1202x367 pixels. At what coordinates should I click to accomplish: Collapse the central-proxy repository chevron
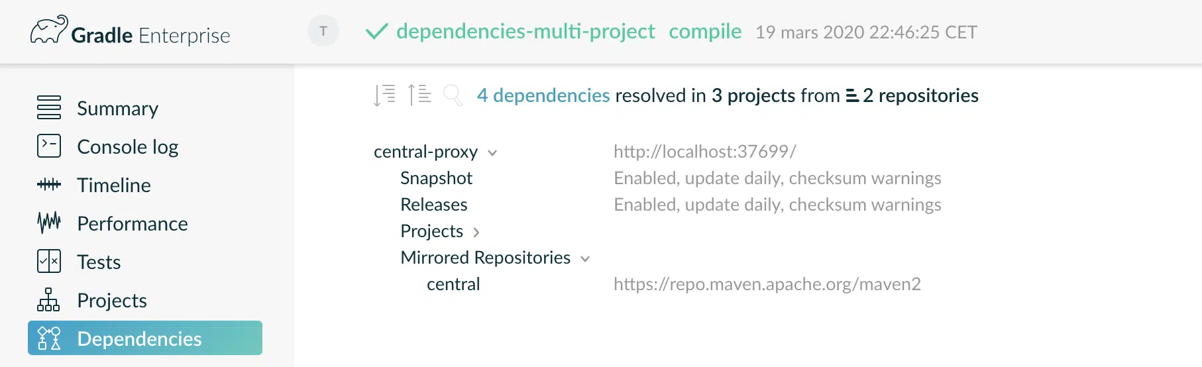pyautogui.click(x=492, y=153)
